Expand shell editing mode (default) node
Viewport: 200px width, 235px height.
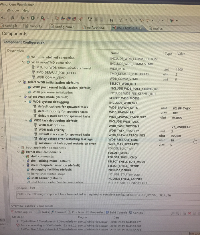click(x=23, y=161)
